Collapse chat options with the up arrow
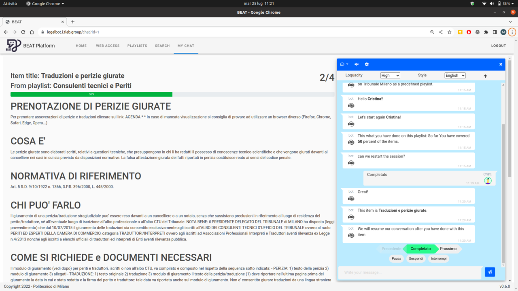This screenshot has width=518, height=291. (485, 76)
